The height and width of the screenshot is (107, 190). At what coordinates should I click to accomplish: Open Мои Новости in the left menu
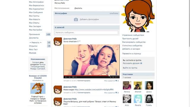point(34,19)
